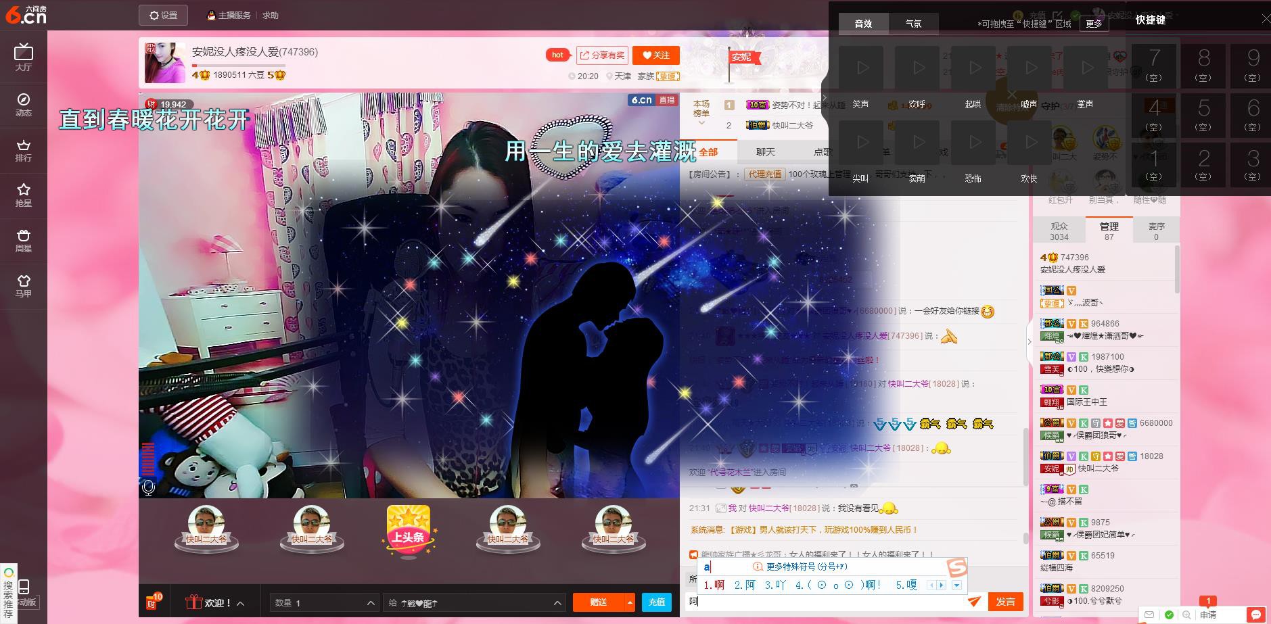Screen dimensions: 1271x624
Task: Open the 财 wealth icon with badge 10
Action: (154, 601)
